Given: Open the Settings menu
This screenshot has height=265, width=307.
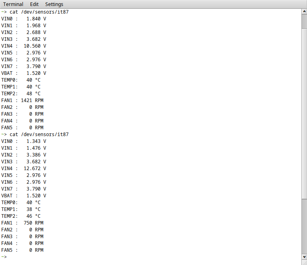Looking at the screenshot, I should click(x=54, y=4).
